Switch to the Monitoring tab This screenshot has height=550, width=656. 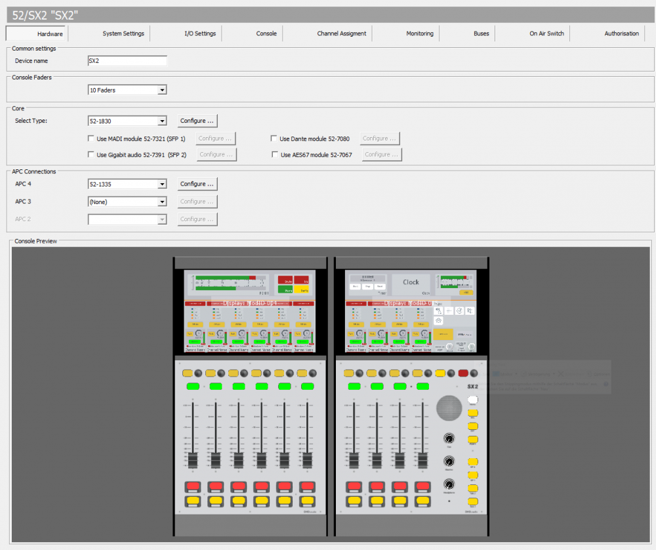[419, 33]
